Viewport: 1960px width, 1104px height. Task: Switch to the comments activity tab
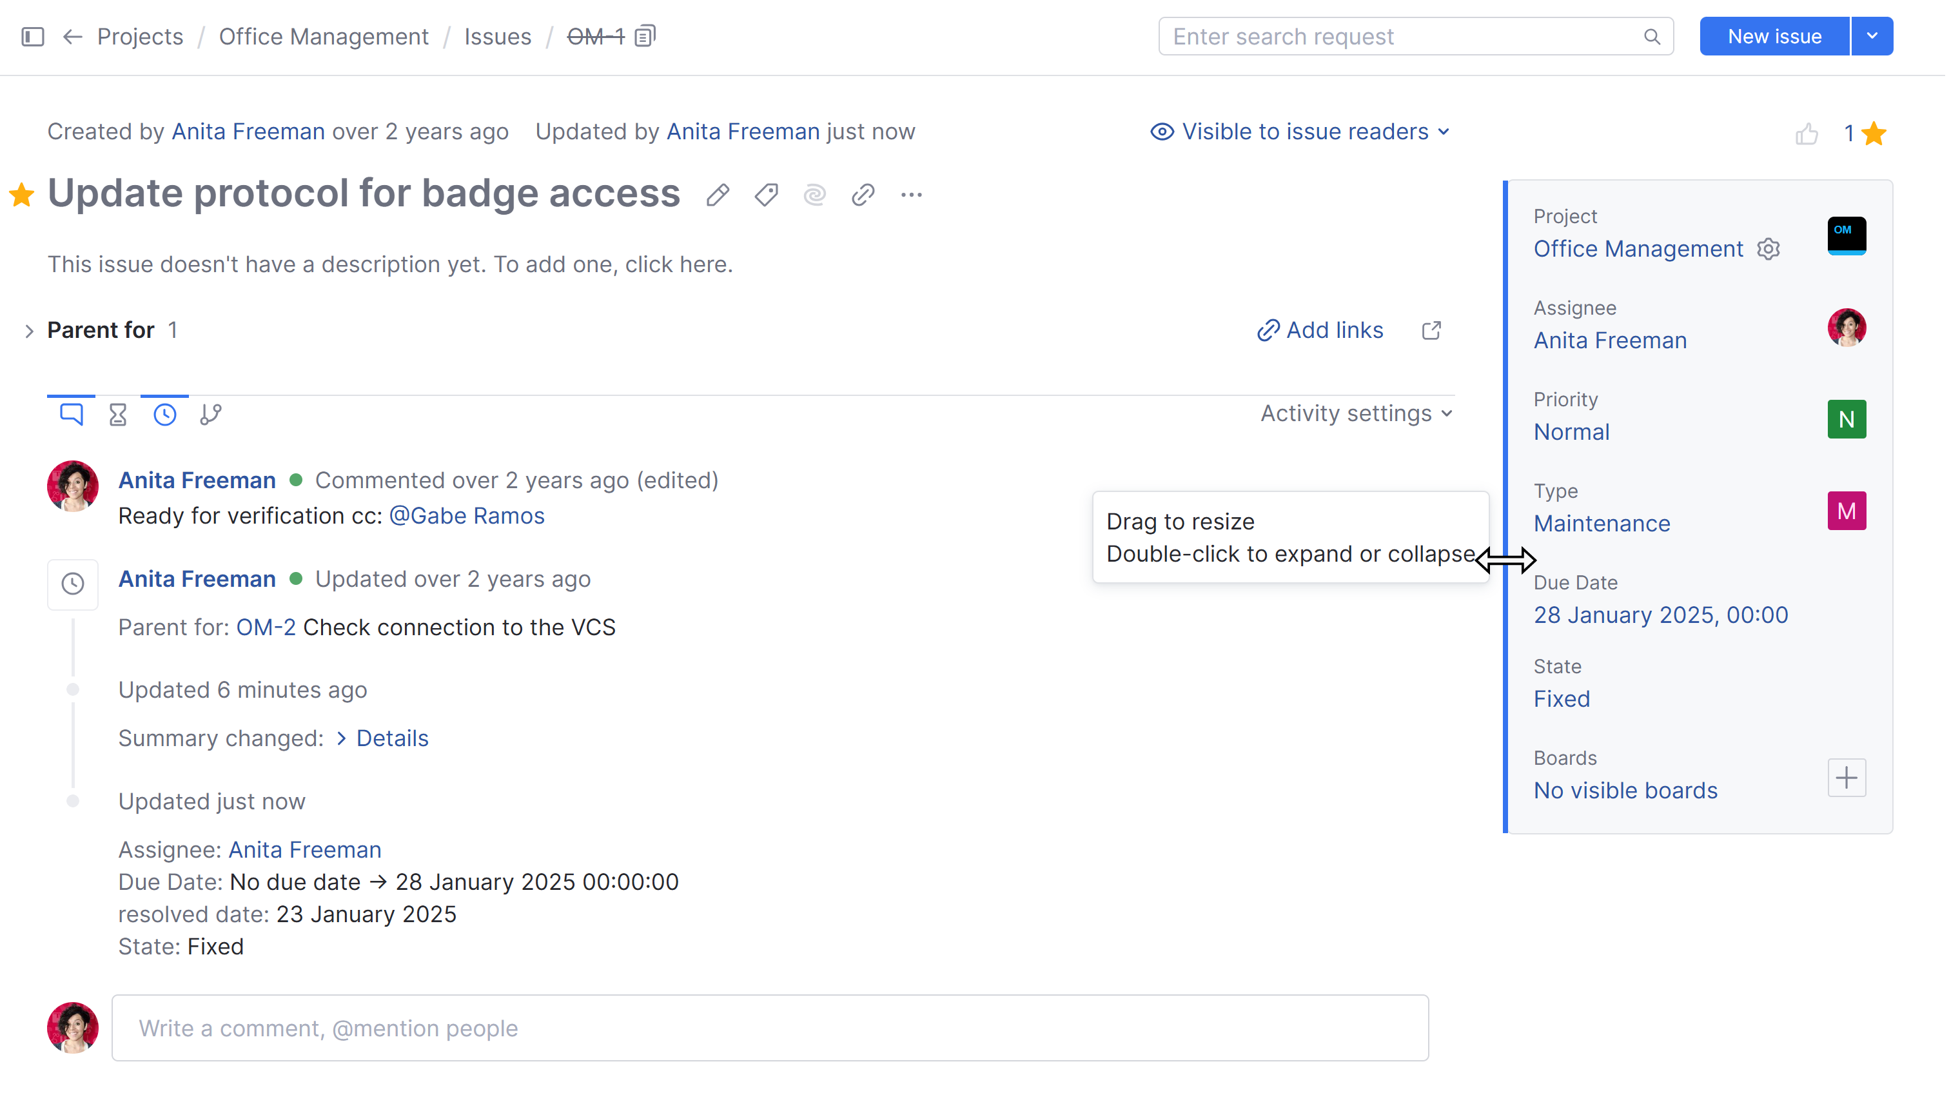pyautogui.click(x=71, y=414)
